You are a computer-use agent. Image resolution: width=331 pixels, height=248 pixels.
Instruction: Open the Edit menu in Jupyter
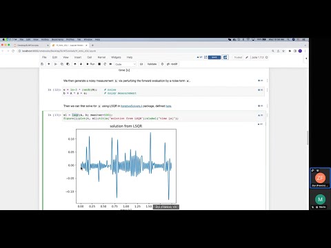[54, 57]
